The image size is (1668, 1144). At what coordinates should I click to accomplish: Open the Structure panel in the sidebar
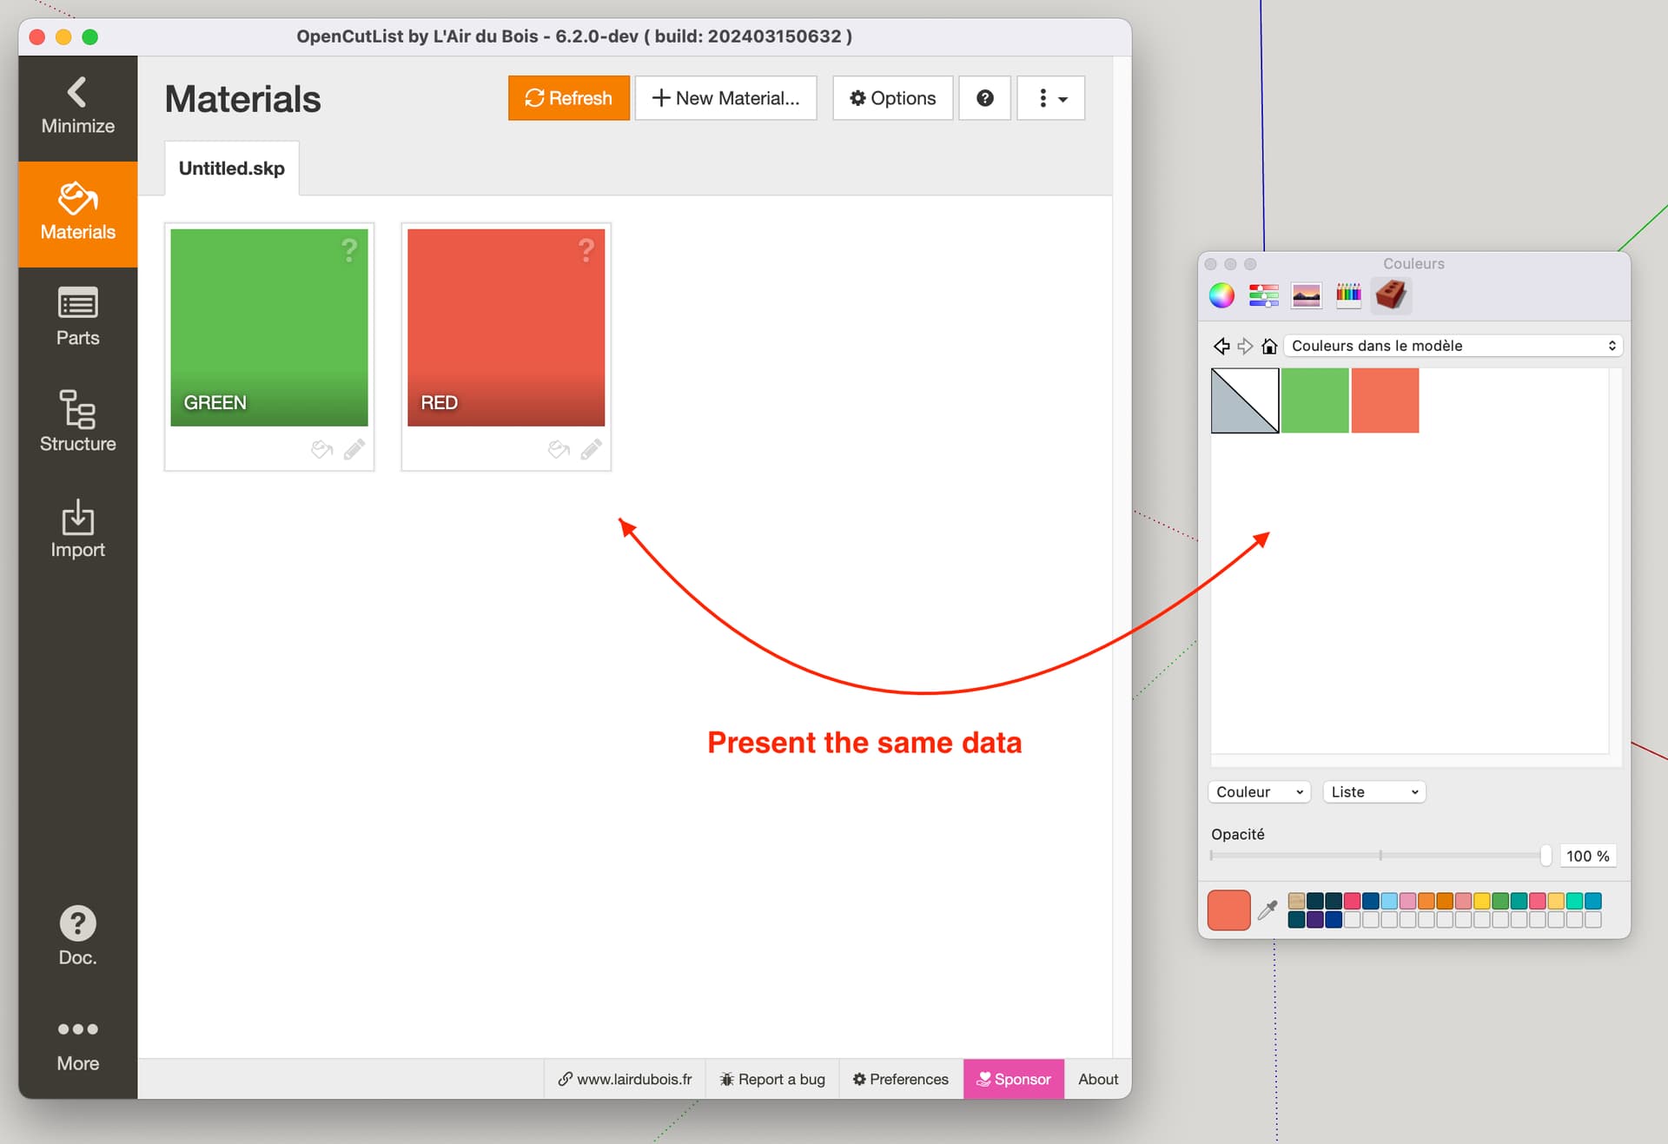(x=77, y=423)
